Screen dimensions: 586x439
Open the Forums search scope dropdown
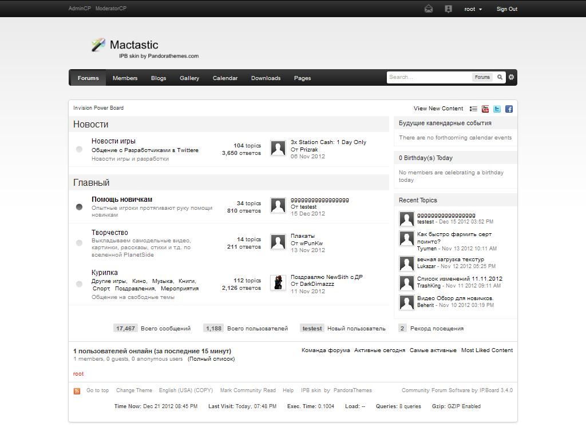tap(482, 77)
